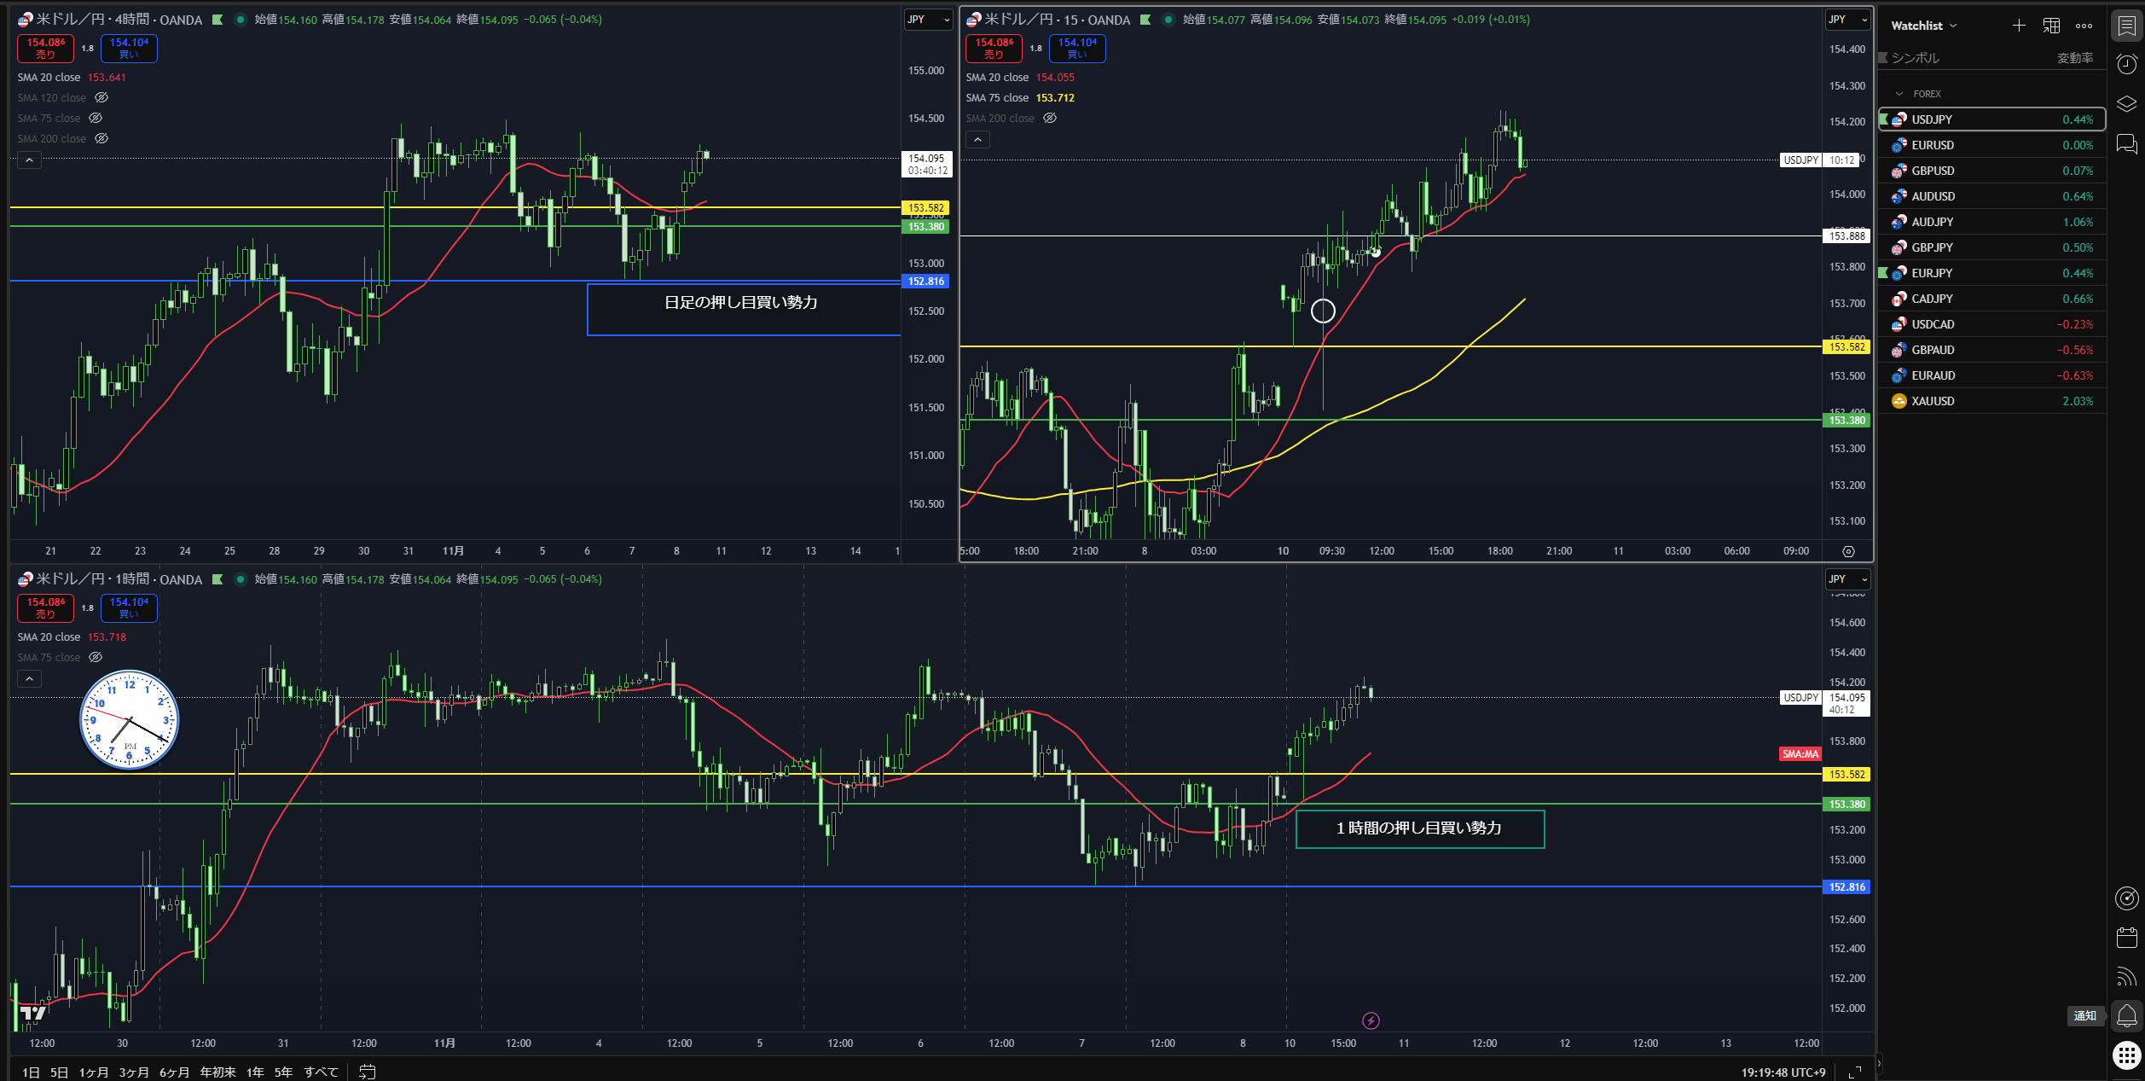The image size is (2145, 1081).
Task: Open JPY currency dropdown on 15-minute chart
Action: click(x=1847, y=19)
